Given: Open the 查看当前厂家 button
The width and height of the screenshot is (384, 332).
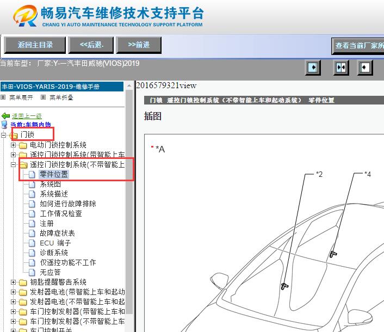Looking at the screenshot, I should (358, 46).
